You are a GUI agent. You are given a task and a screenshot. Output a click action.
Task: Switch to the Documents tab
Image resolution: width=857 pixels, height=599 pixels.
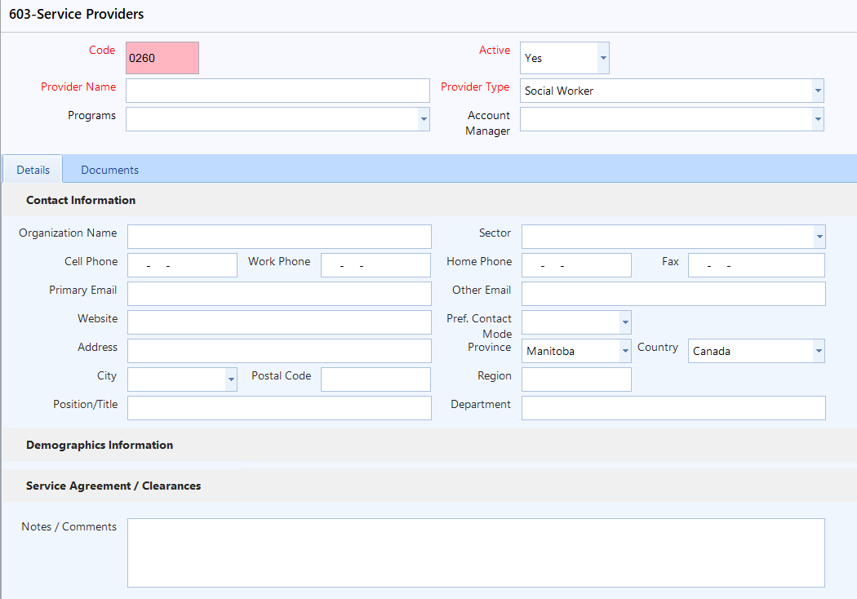[x=110, y=170]
